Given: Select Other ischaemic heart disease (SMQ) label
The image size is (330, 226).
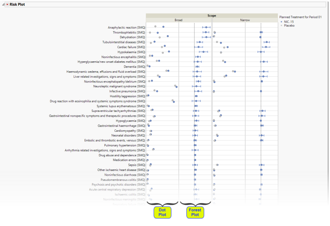Looking at the screenshot, I should (121, 170).
